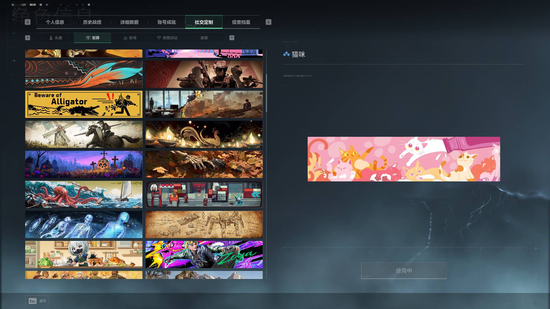
Task: Select the pixel art street game dog tag
Action: [204, 194]
